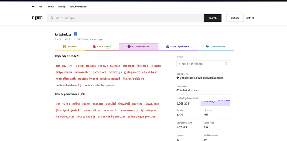Open the @swc/cli dev dependency
The image size is (287, 141).
(x=124, y=104)
